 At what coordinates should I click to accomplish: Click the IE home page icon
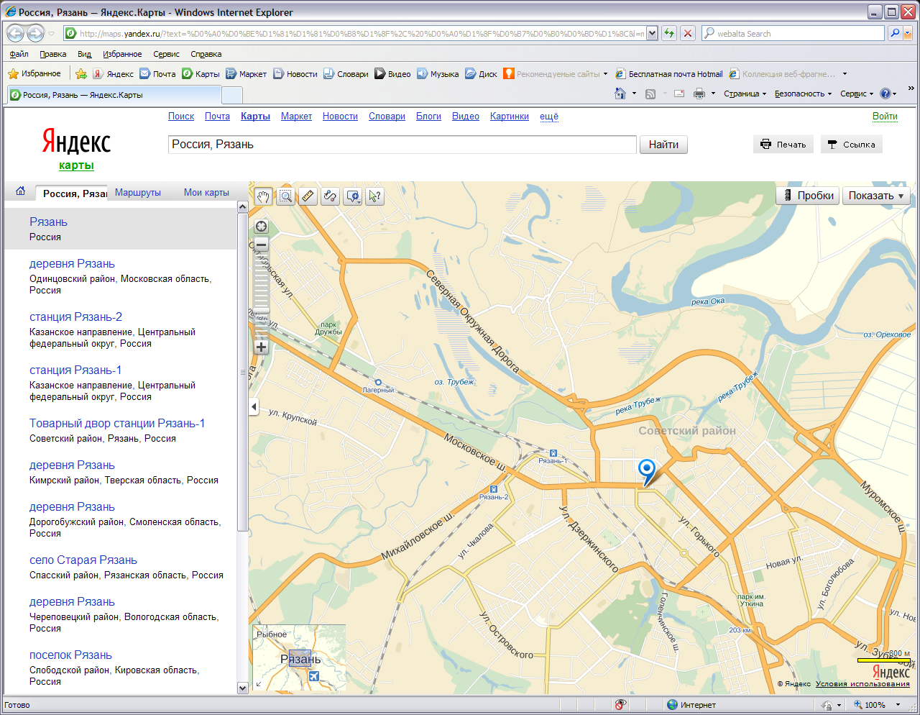[x=620, y=94]
